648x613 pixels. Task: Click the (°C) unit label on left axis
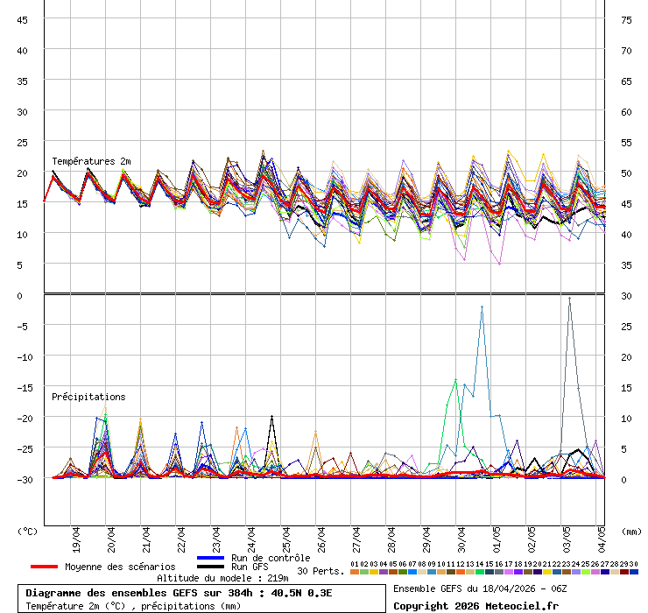(x=28, y=531)
